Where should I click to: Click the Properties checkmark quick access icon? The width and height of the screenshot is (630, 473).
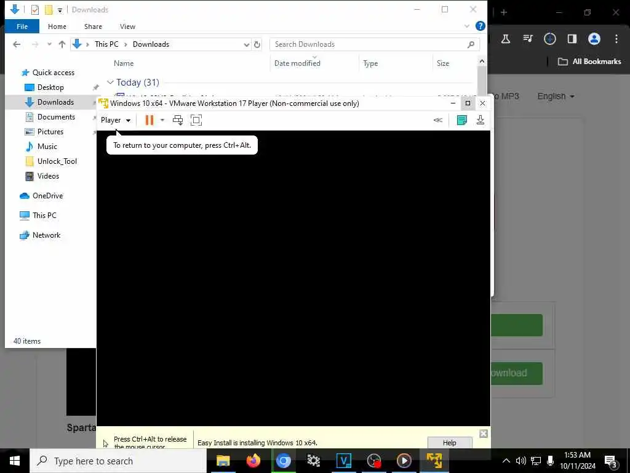pyautogui.click(x=35, y=10)
